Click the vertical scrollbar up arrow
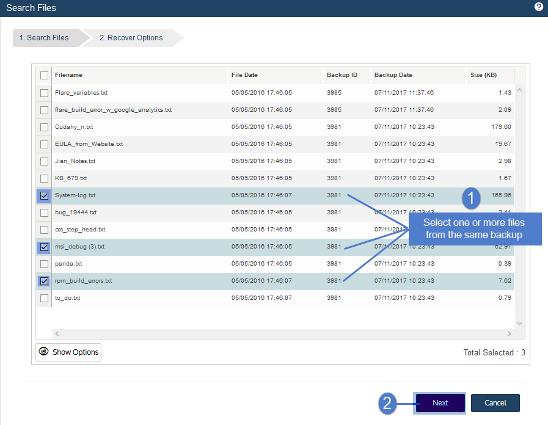The image size is (548, 425). point(519,90)
